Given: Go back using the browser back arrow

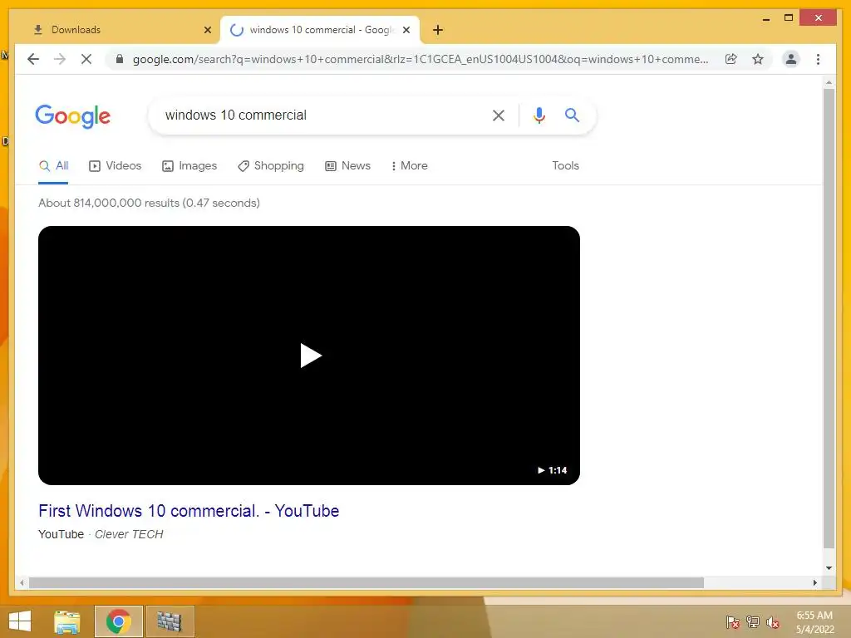Looking at the screenshot, I should click(x=33, y=59).
